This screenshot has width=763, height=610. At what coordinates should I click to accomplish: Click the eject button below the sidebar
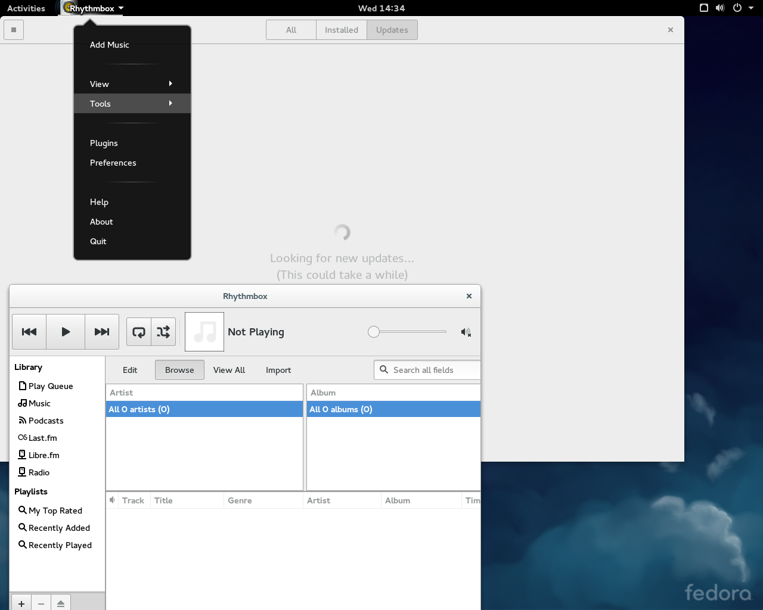[61, 603]
